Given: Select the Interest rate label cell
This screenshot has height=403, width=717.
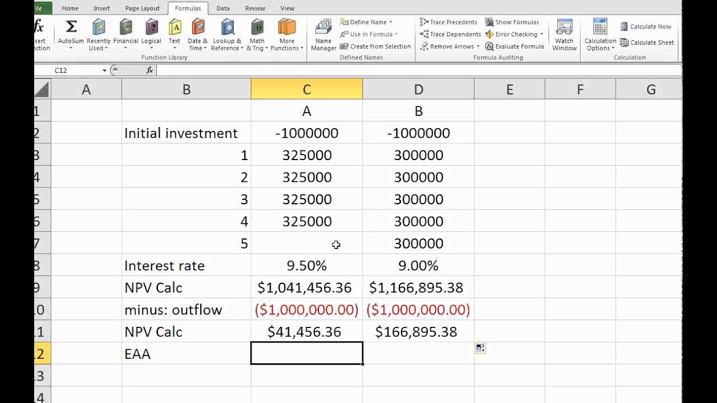Looking at the screenshot, I should (x=186, y=265).
